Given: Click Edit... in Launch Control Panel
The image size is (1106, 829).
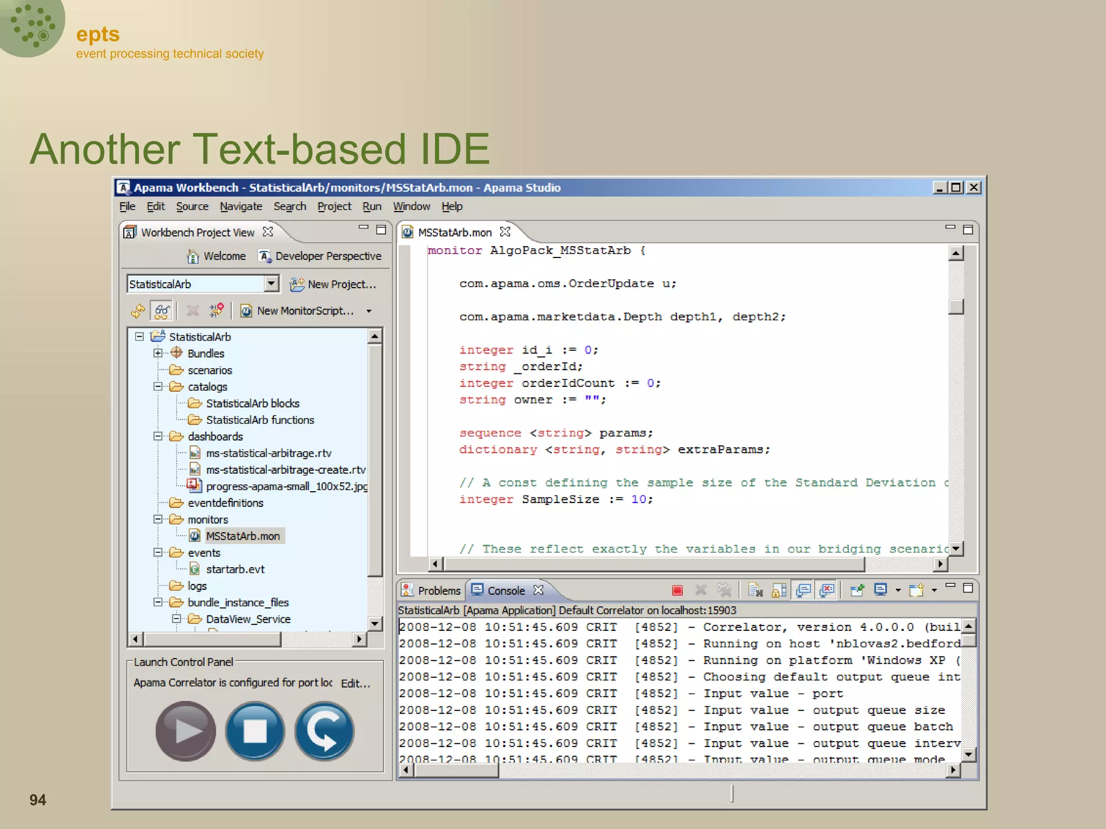Looking at the screenshot, I should click(355, 683).
